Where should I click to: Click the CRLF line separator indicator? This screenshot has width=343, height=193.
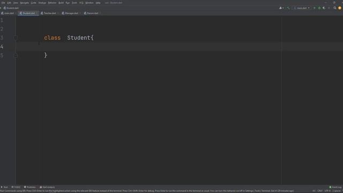coord(320,191)
